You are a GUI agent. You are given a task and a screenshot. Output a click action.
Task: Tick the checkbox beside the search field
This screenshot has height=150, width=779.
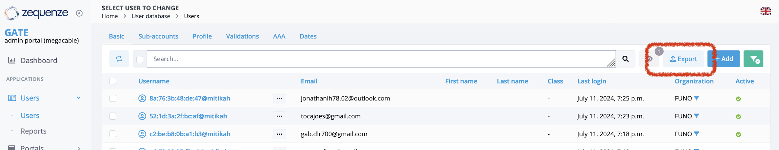point(140,59)
